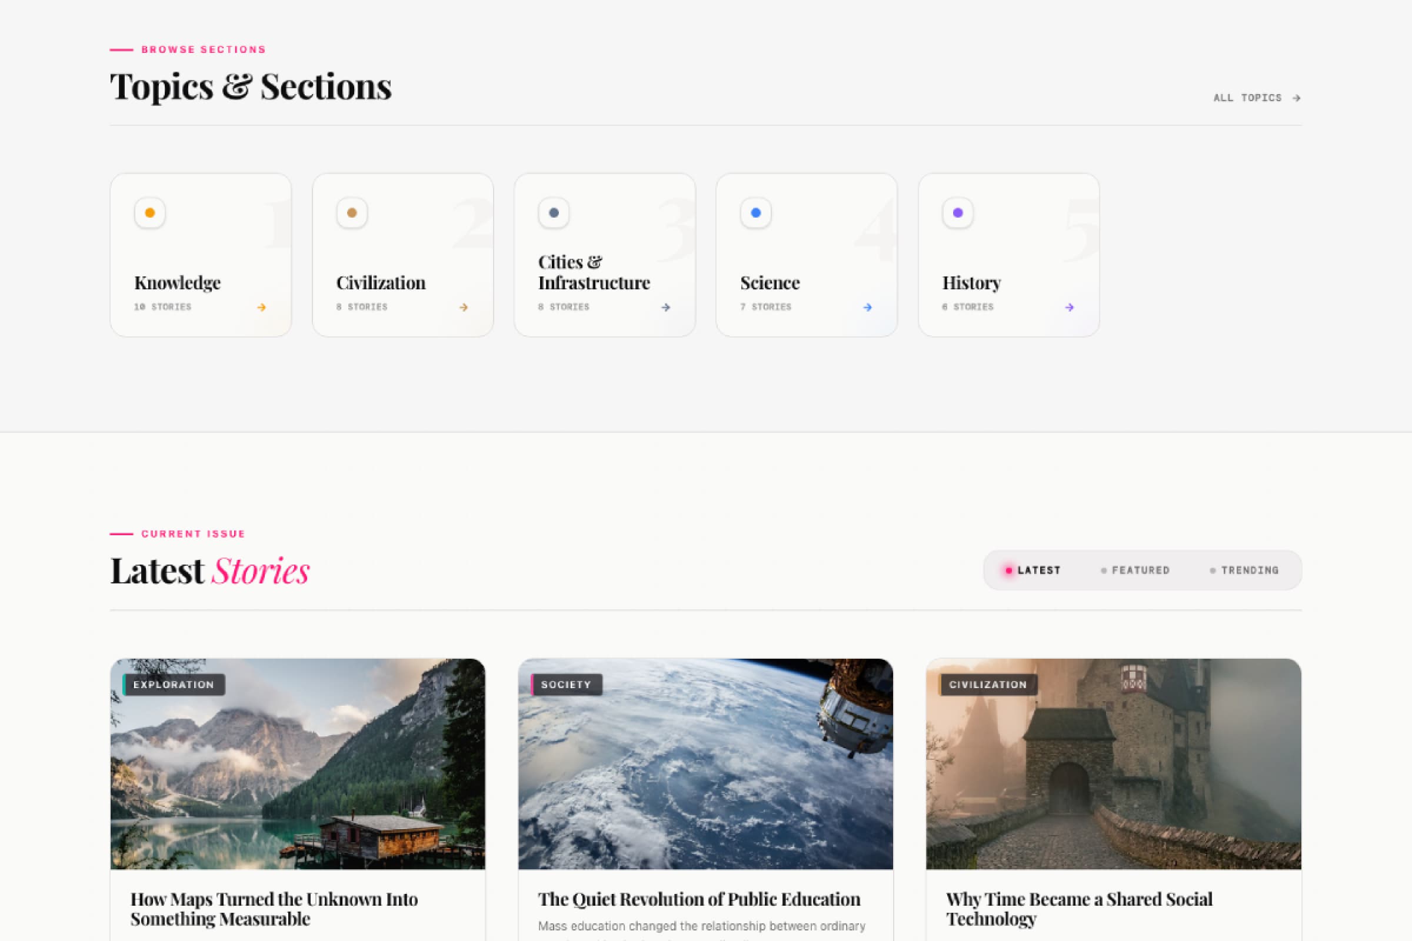Viewport: 1412px width, 941px height.
Task: Click the '6 STORIES' count on History
Action: (968, 306)
